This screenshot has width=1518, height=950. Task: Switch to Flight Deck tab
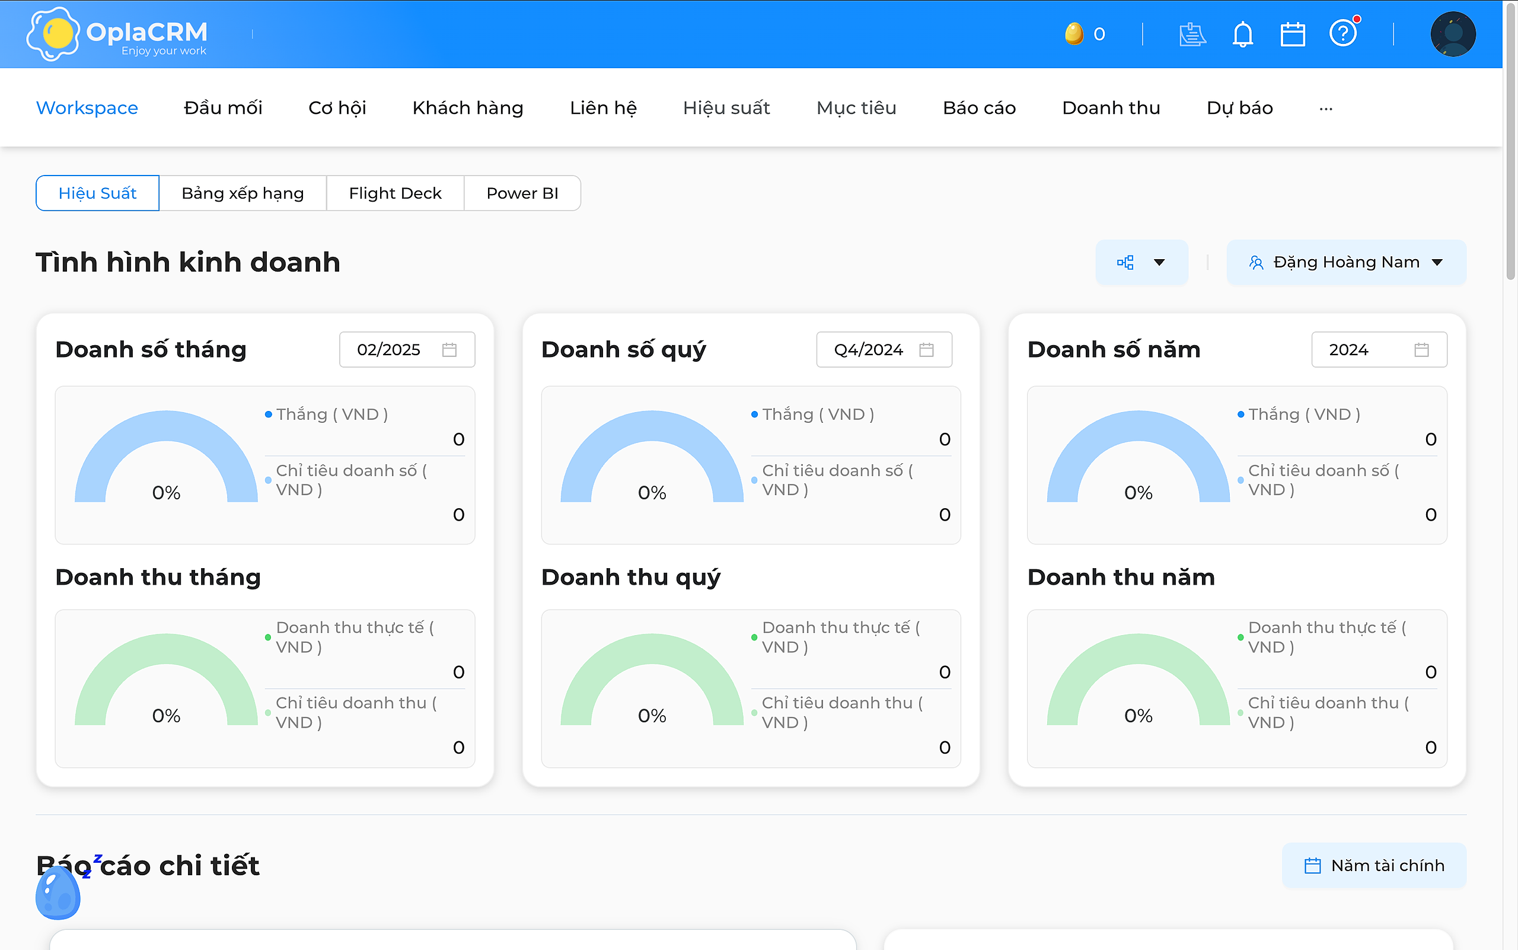coord(394,193)
